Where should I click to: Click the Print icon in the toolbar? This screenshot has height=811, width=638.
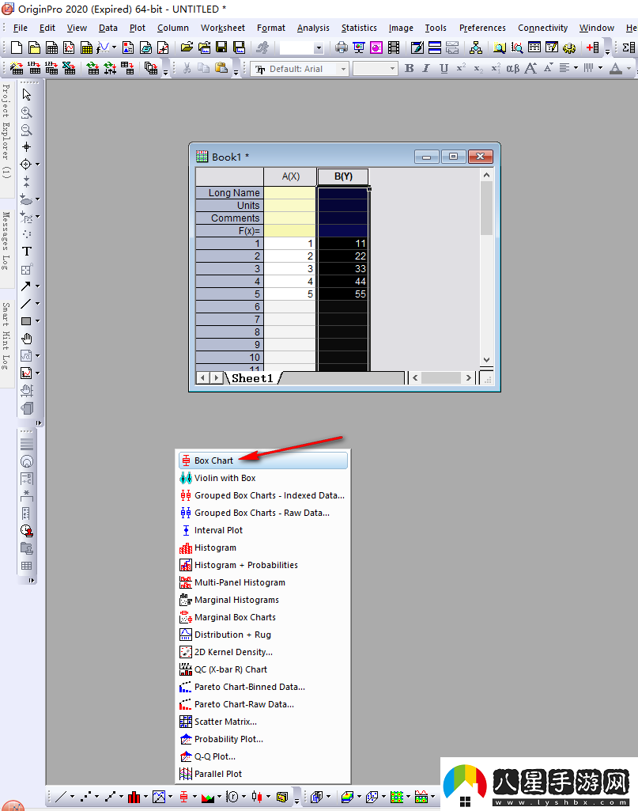coord(341,48)
